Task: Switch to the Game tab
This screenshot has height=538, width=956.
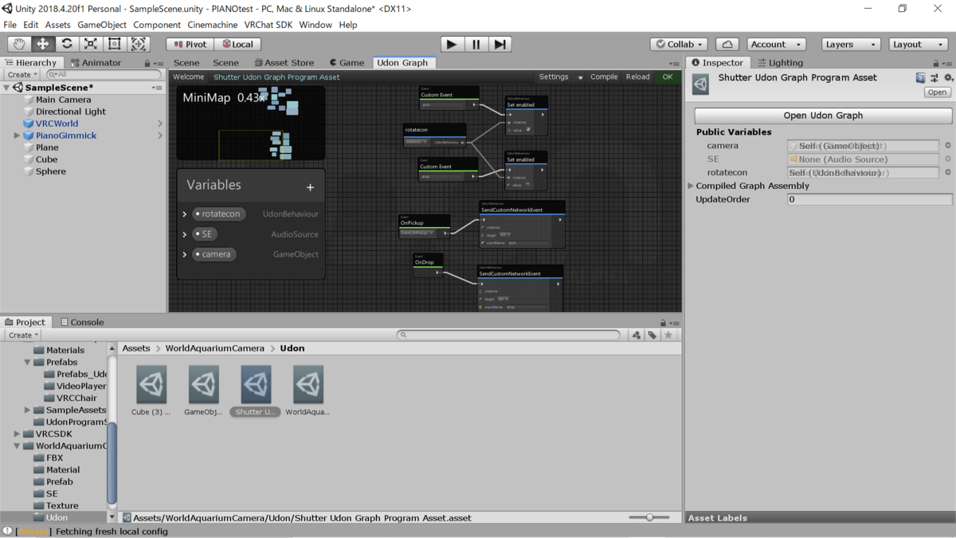Action: [347, 63]
